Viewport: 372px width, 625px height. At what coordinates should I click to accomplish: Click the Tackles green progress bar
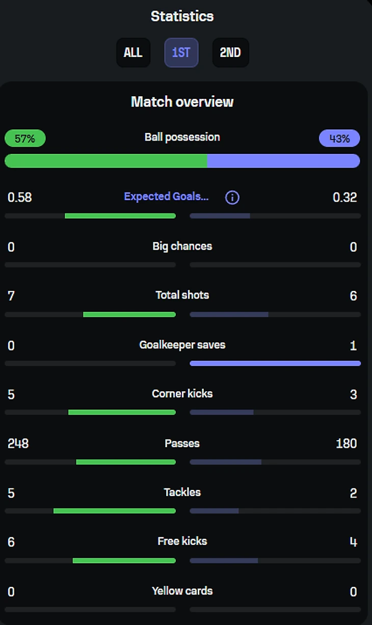[114, 511]
